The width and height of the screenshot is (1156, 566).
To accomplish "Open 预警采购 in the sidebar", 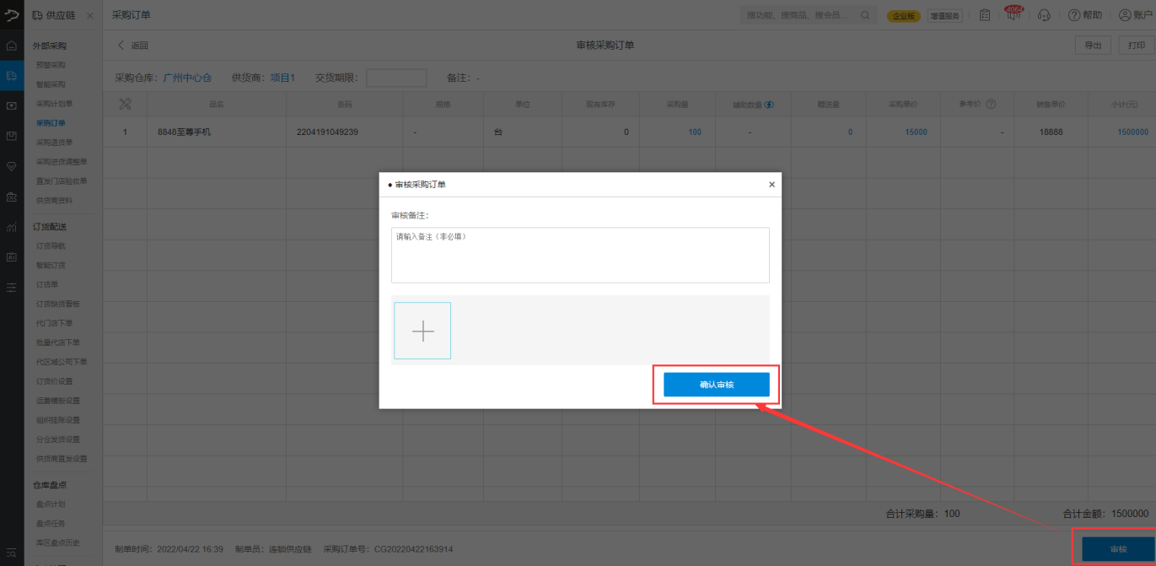I will pyautogui.click(x=51, y=65).
